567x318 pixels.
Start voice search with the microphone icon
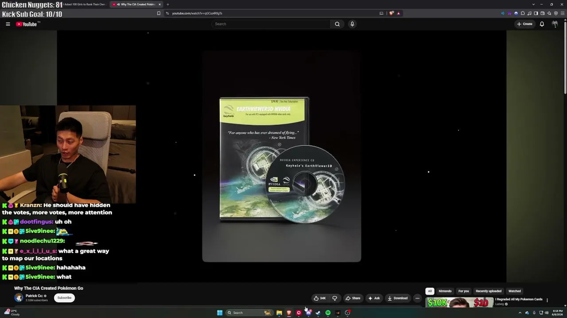352,24
